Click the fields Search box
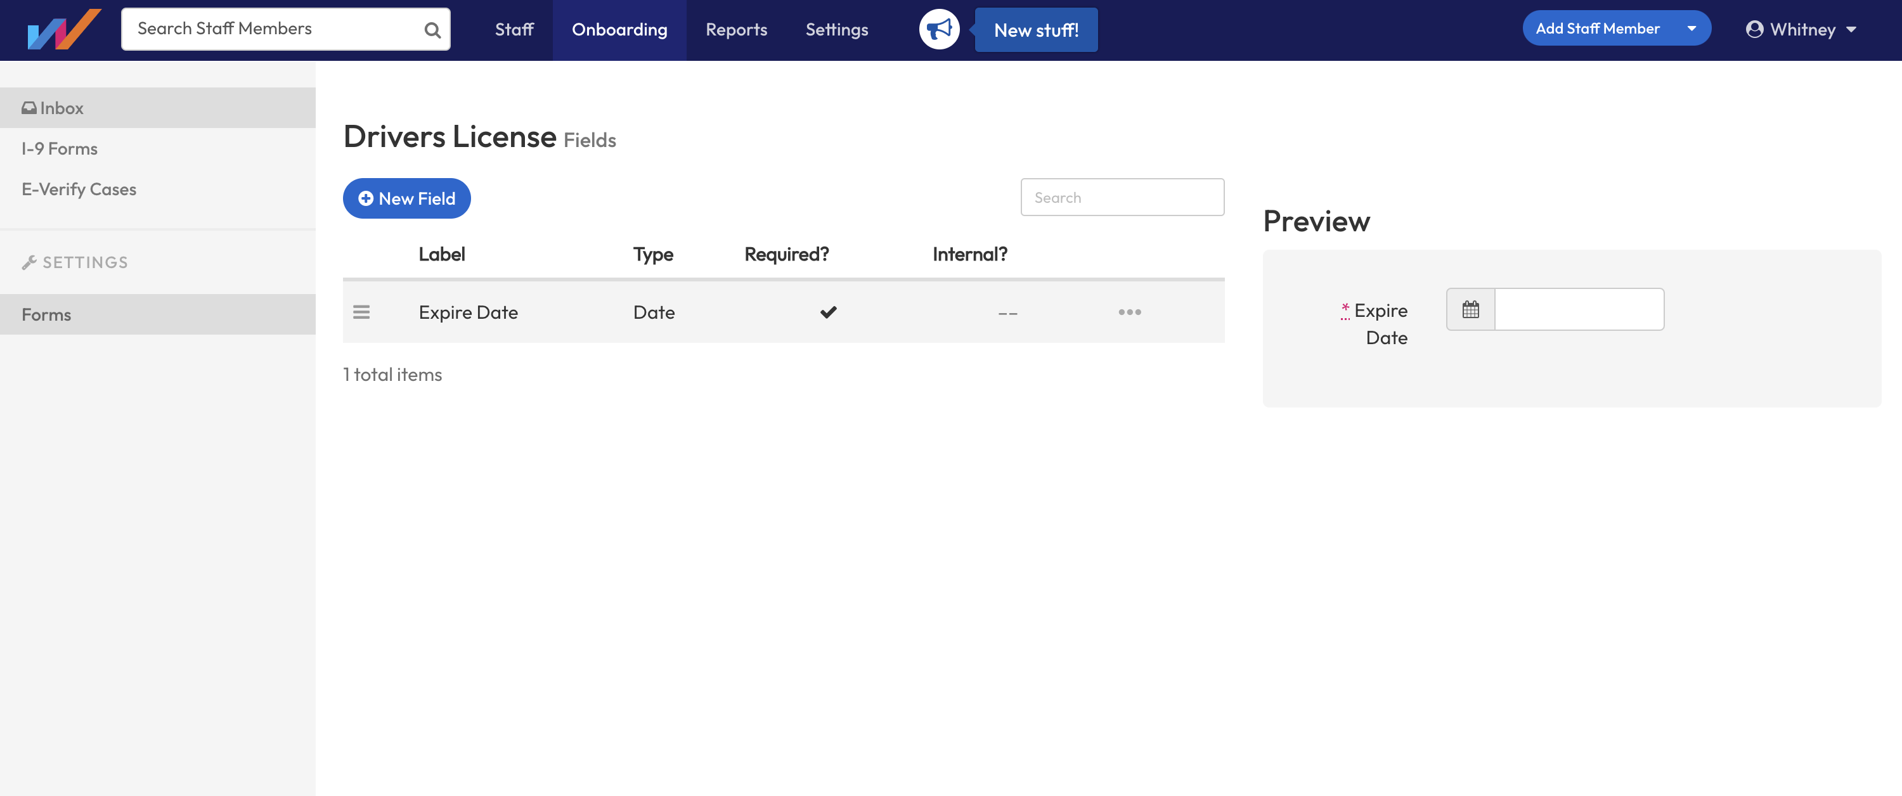The height and width of the screenshot is (796, 1902). [x=1122, y=197]
